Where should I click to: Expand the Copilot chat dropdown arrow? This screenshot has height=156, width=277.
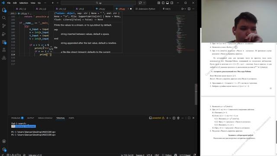(x=144, y=3)
